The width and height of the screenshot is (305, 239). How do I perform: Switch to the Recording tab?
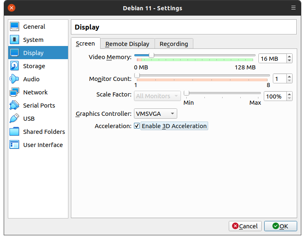click(x=174, y=44)
